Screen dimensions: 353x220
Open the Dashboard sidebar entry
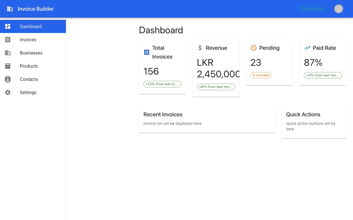(x=31, y=26)
